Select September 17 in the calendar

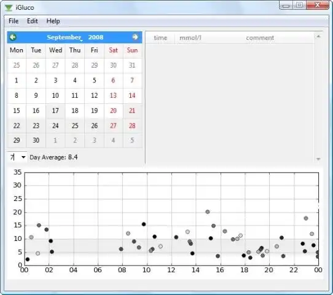[x=55, y=111]
